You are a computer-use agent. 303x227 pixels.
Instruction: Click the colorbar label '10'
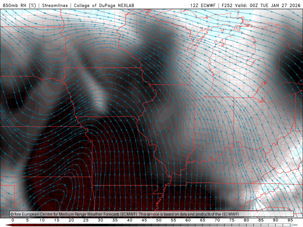pos(42,220)
